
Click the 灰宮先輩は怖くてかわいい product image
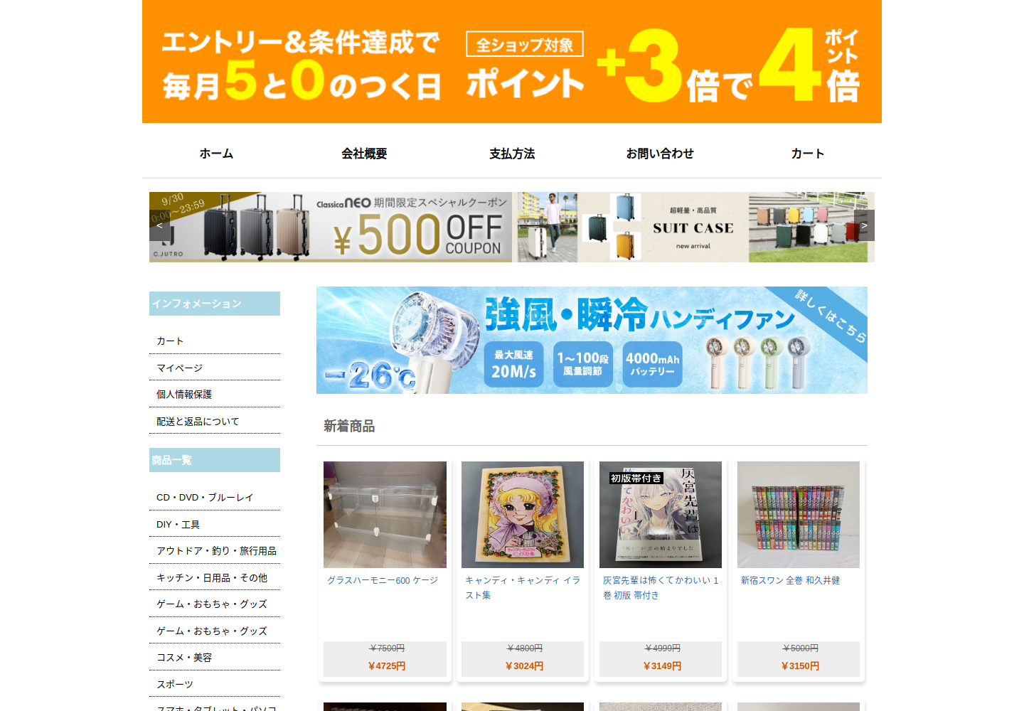click(661, 515)
